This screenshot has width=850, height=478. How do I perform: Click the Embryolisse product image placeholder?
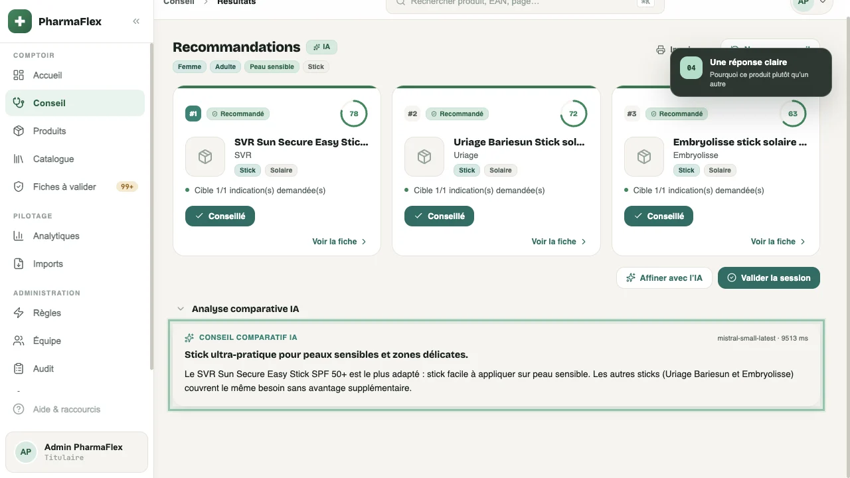644,157
